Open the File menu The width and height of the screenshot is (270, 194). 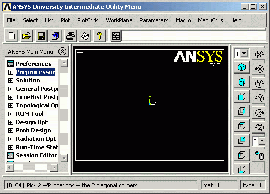[11, 20]
